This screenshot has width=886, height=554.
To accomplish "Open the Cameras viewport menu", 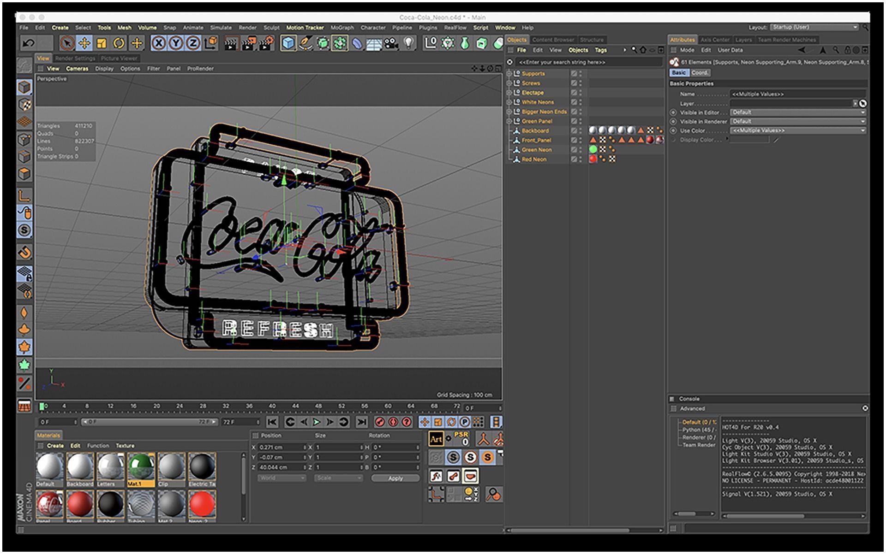I will pos(77,69).
